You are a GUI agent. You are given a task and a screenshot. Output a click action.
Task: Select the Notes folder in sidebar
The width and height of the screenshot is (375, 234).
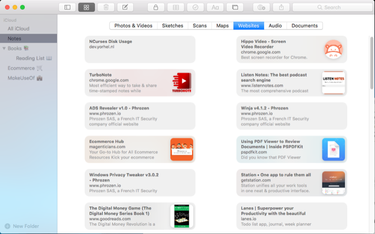click(x=29, y=39)
